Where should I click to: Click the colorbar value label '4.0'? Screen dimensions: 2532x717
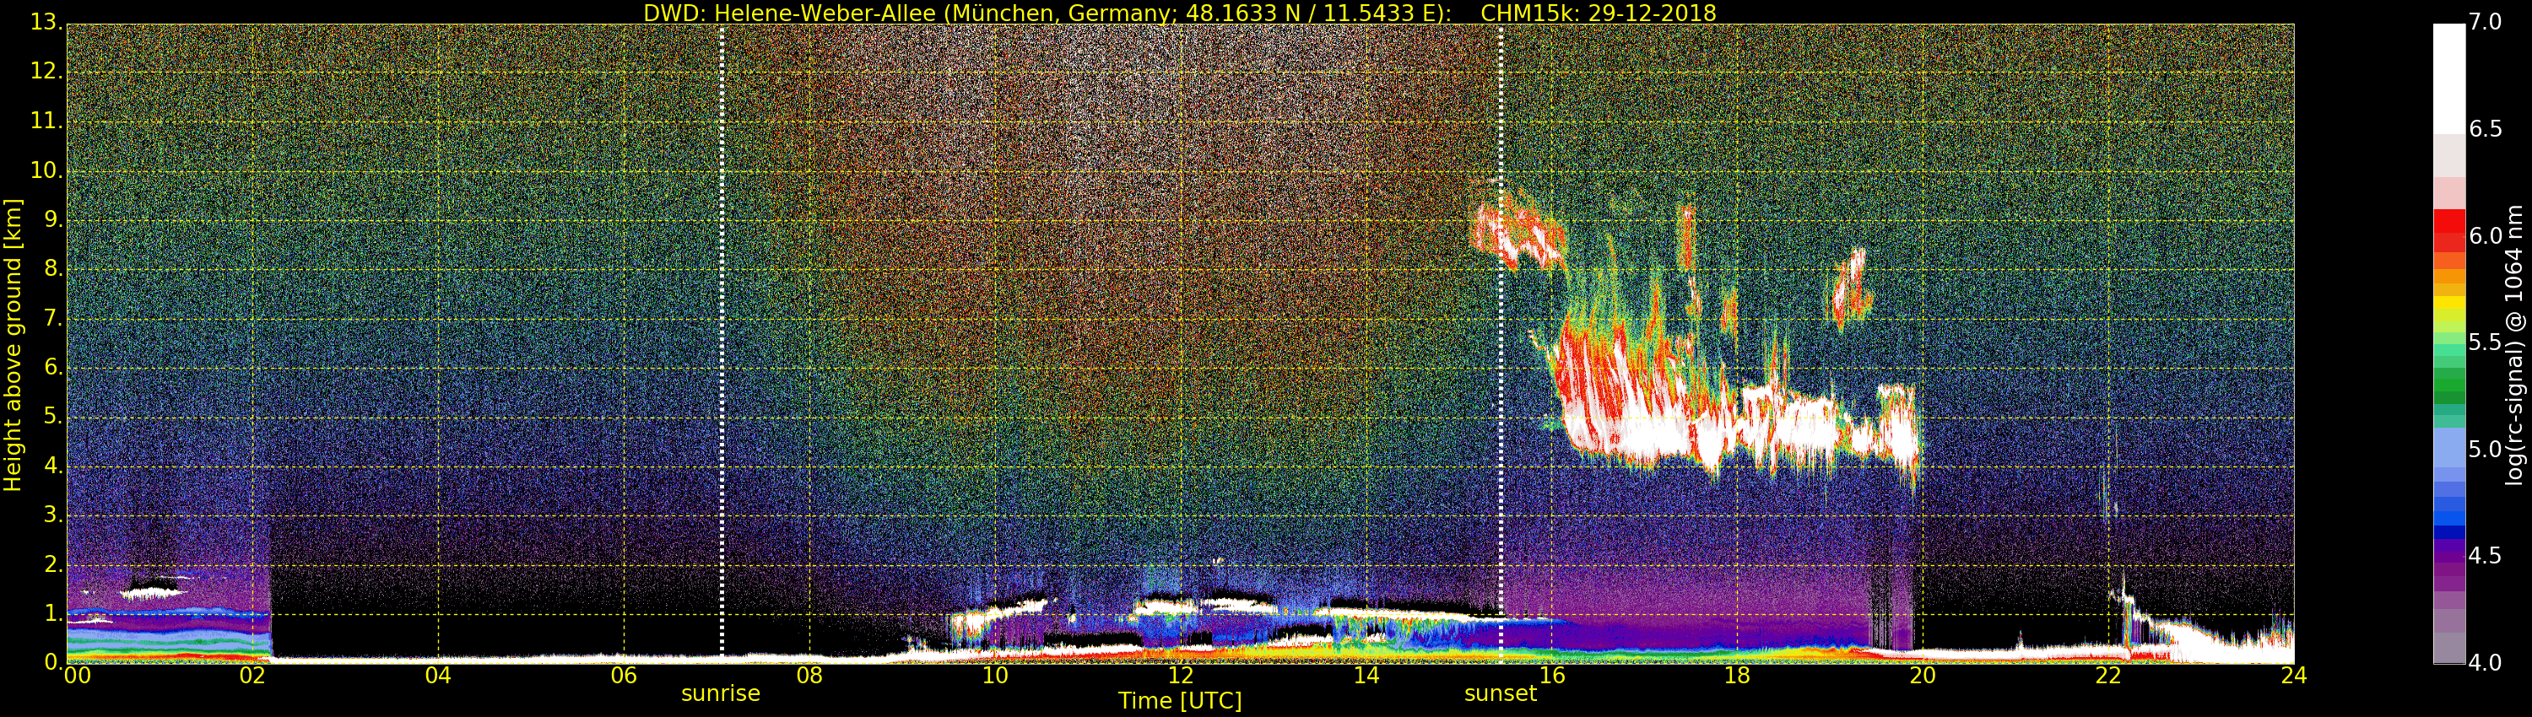2486,663
